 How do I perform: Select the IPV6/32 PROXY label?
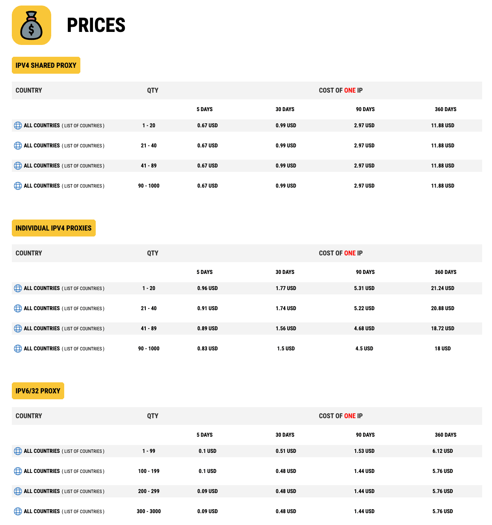pyautogui.click(x=38, y=391)
